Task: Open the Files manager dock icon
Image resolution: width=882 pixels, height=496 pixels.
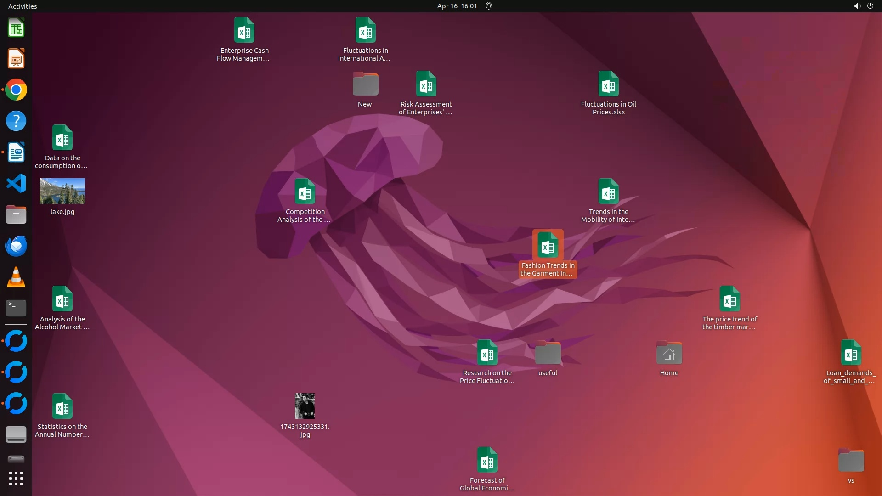Action: (16, 215)
